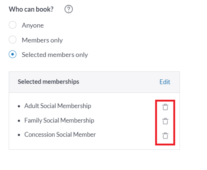Toggle the Selected members only radio button

13,54
